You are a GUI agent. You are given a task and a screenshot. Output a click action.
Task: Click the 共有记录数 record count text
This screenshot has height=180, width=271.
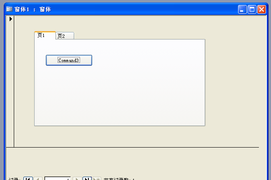119,179
